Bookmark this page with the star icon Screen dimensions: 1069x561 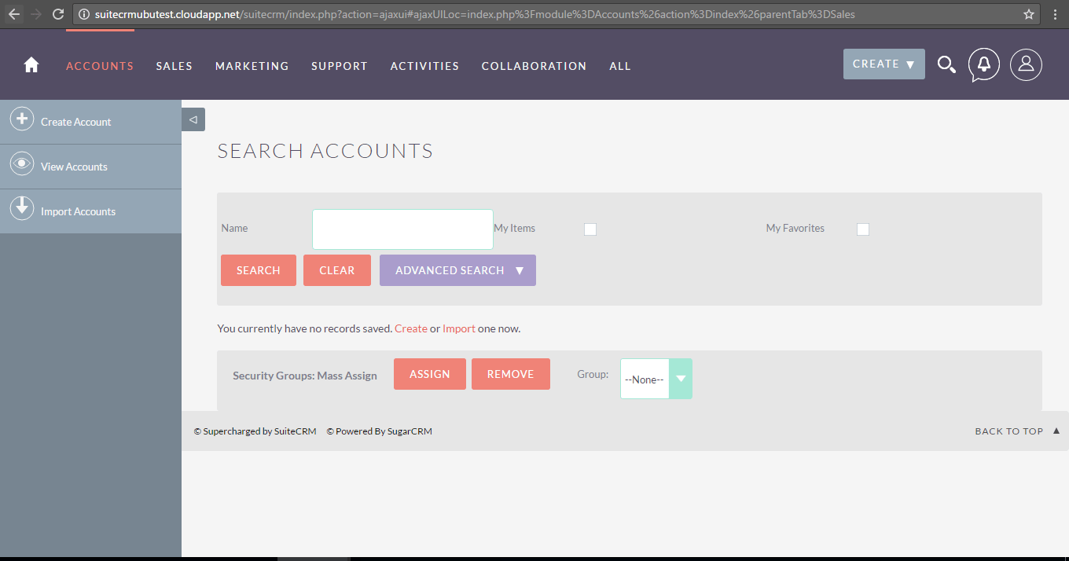pos(1029,14)
